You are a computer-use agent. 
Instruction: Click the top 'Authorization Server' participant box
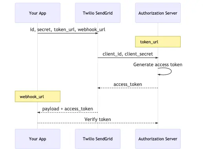pyautogui.click(x=158, y=13)
